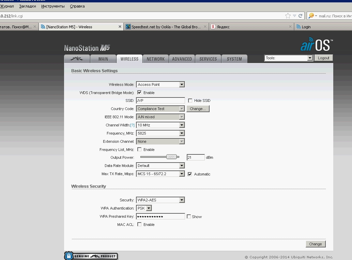Open the Security type dropdown
Image resolution: width=352 pixels, height=260 pixels.
coord(160,200)
